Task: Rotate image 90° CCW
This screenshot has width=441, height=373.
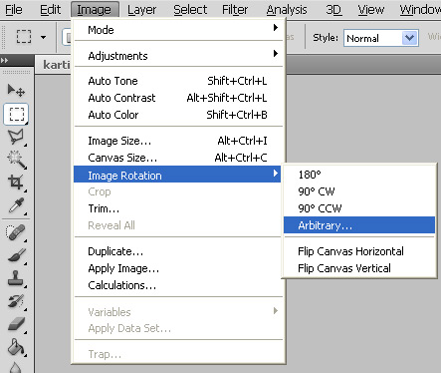Action: click(x=359, y=208)
